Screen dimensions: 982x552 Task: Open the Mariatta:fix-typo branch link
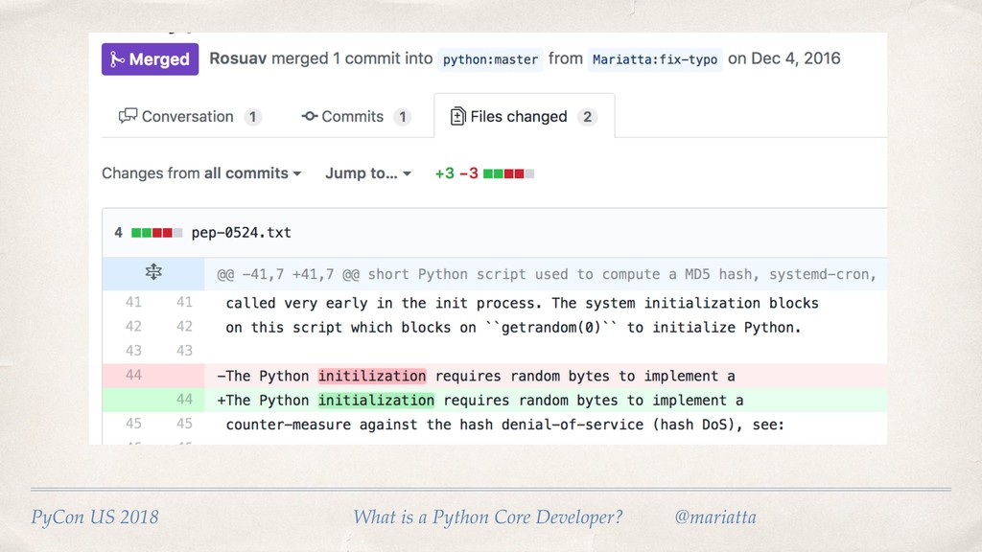click(x=655, y=59)
